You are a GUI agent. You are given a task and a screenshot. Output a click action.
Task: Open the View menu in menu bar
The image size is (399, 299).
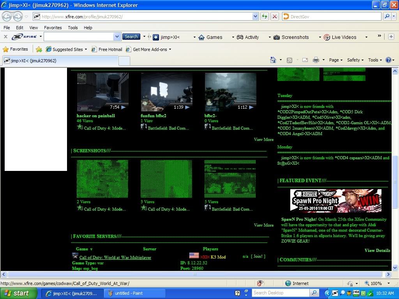34,28
